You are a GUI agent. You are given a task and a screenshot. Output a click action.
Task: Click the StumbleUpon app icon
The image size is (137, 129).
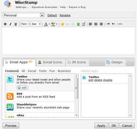coord(10,107)
